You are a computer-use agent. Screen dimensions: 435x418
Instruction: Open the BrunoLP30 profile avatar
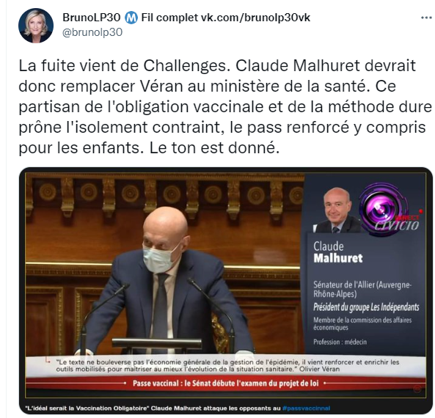click(36, 26)
